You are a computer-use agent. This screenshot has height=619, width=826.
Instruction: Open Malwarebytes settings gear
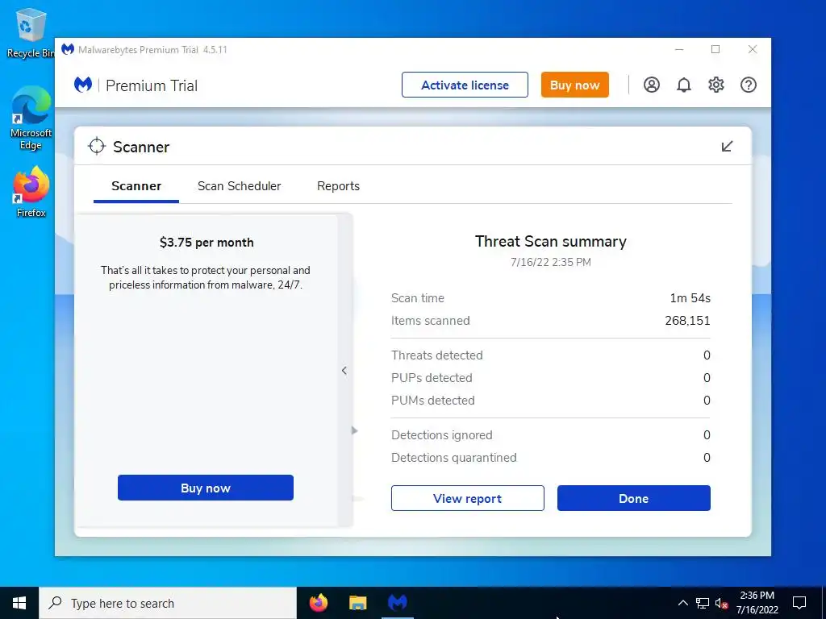(x=716, y=85)
